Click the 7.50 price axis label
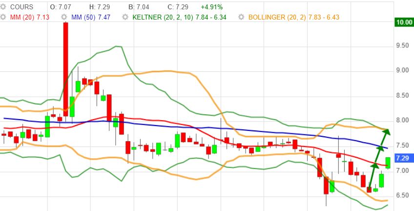The width and height of the screenshot is (414, 211). 404,146
